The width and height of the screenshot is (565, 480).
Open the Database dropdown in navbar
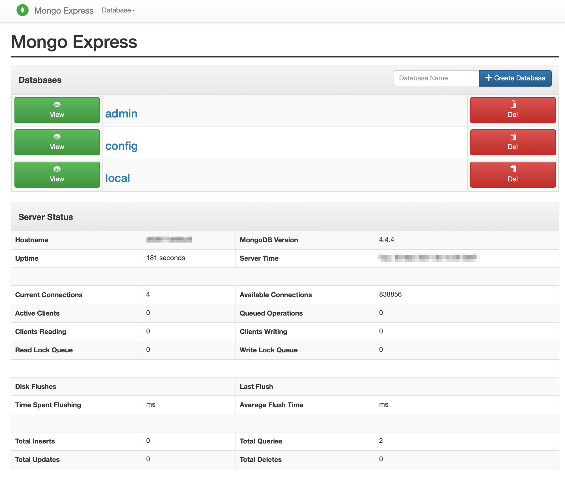116,10
